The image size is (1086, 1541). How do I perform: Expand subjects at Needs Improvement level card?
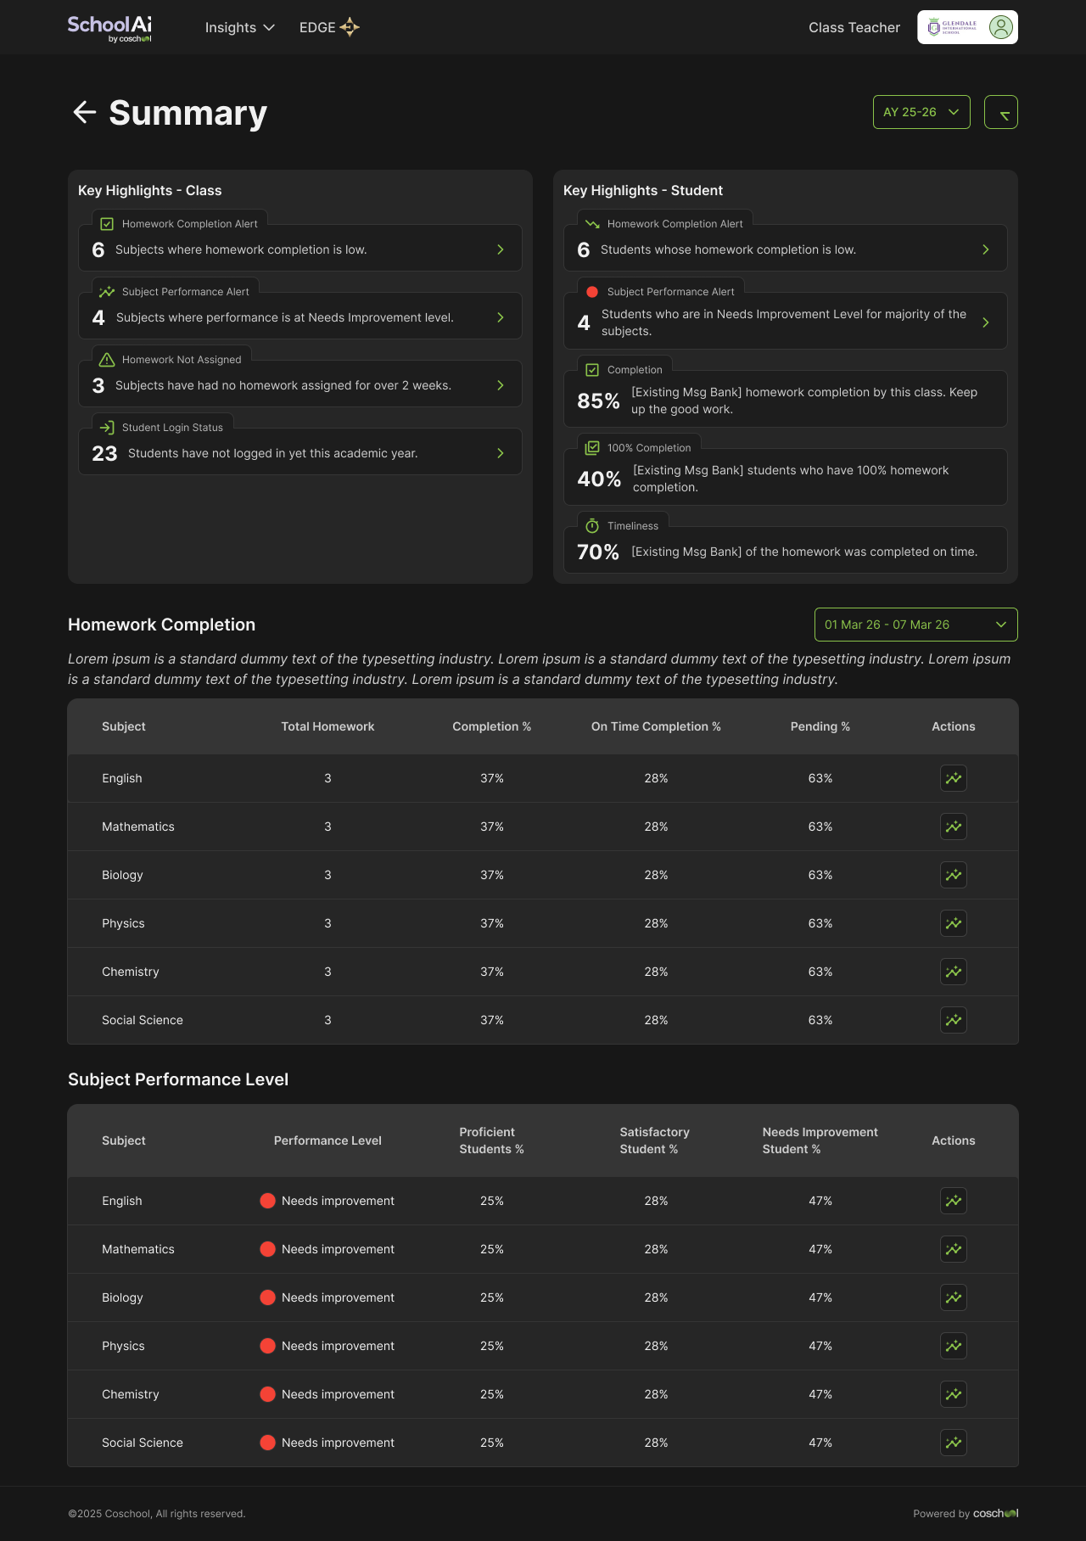pyautogui.click(x=300, y=316)
